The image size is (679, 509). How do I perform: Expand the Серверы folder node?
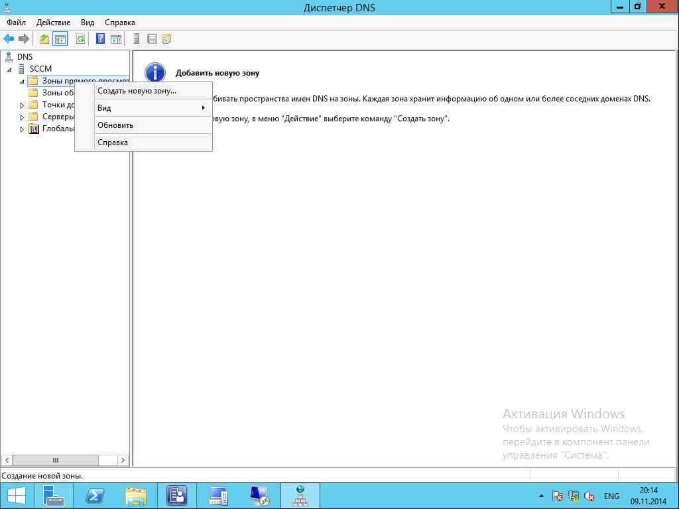pos(22,117)
